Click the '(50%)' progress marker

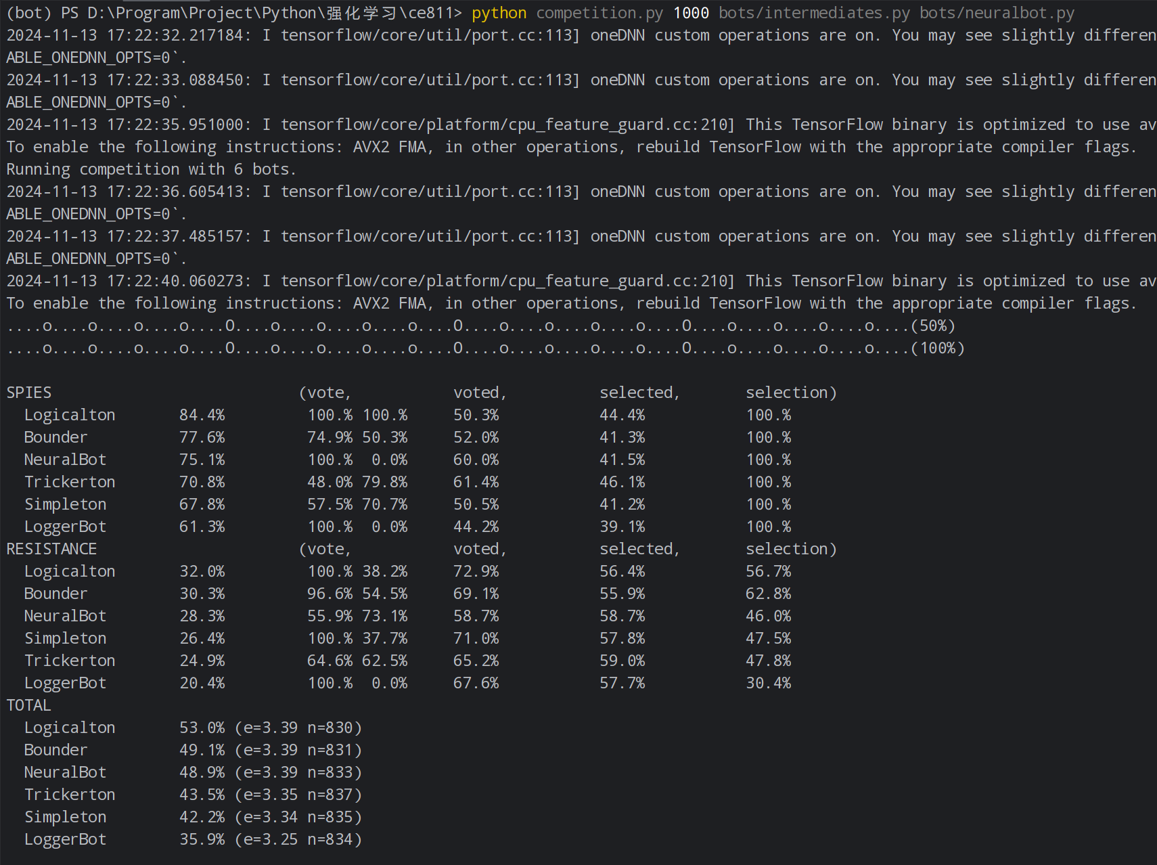click(933, 326)
